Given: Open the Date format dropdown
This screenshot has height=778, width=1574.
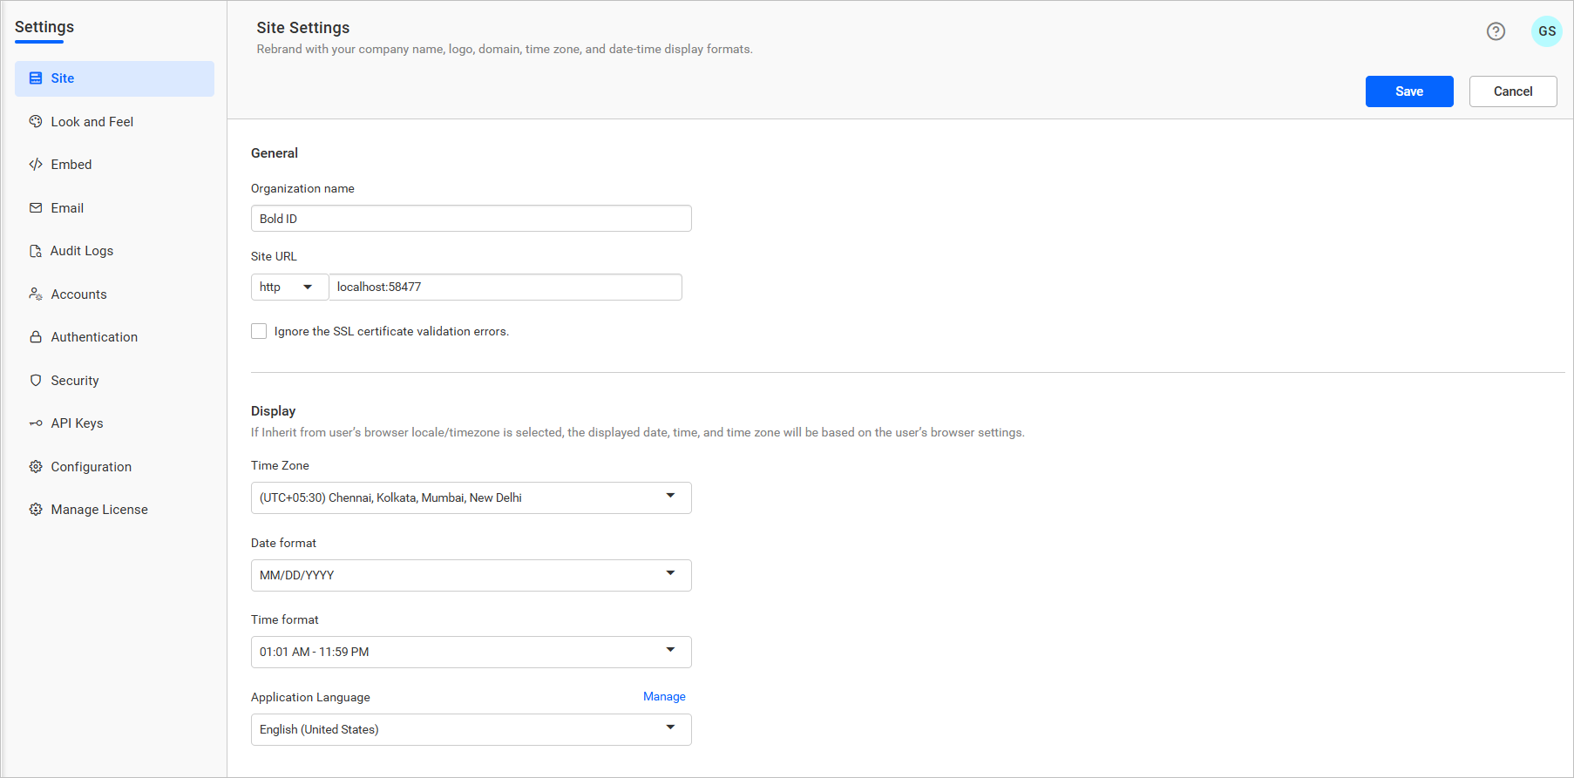Looking at the screenshot, I should point(471,575).
